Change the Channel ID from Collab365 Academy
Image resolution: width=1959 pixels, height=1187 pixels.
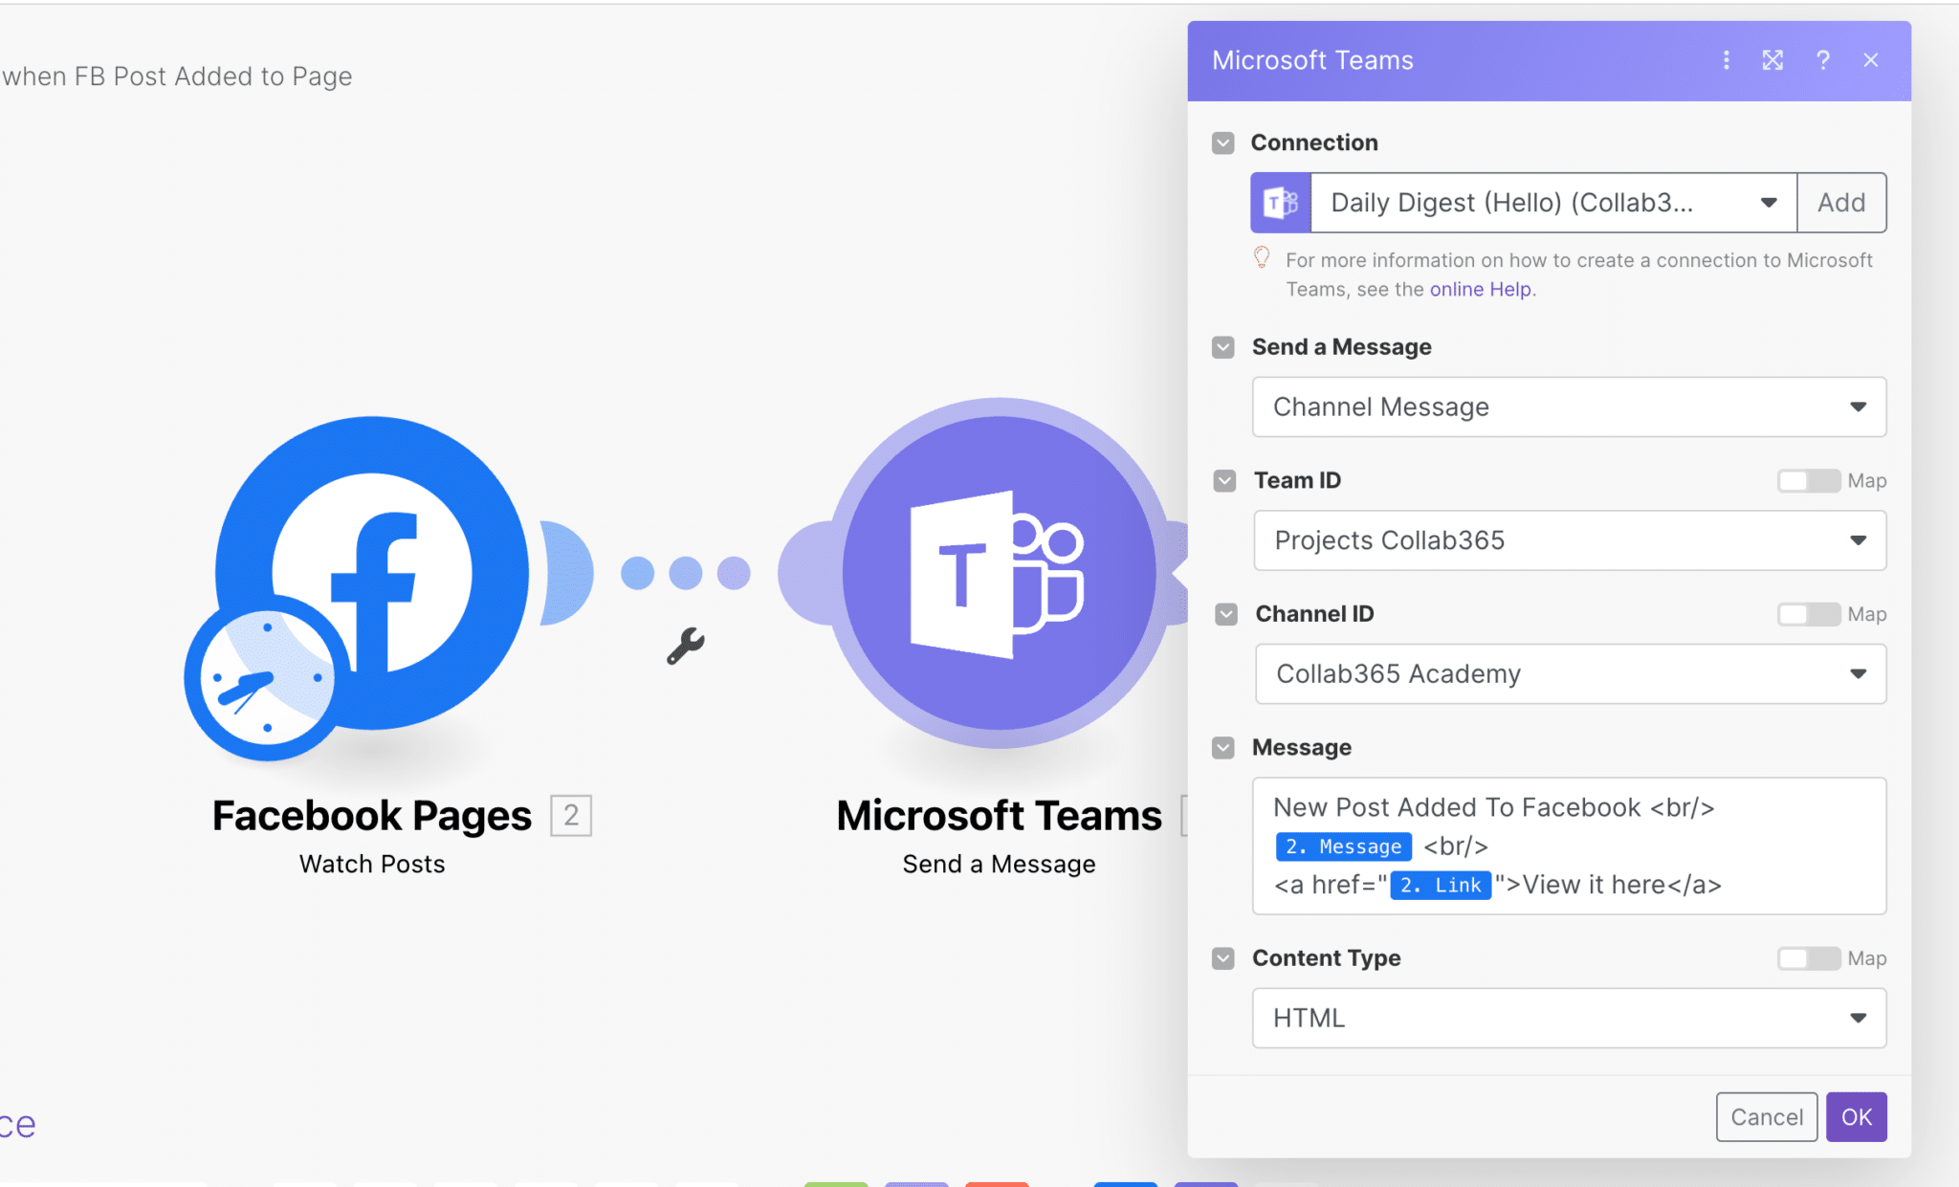[1570, 673]
